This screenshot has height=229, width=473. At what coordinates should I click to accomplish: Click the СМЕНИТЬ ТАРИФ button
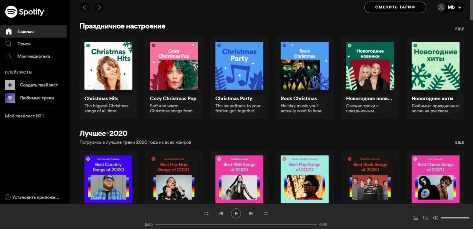(x=395, y=7)
